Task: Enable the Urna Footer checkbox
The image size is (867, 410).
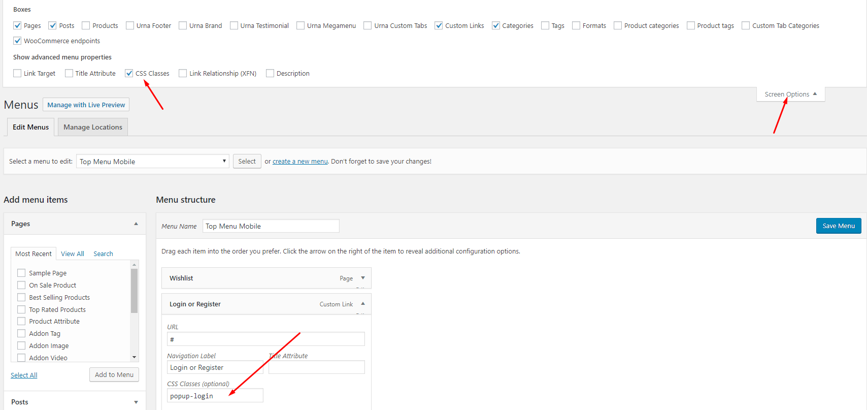Action: coord(130,25)
